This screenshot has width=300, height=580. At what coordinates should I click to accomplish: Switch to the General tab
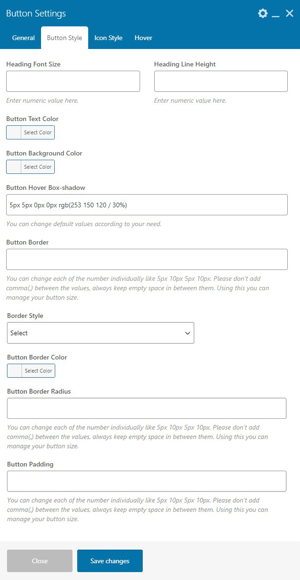pyautogui.click(x=24, y=38)
